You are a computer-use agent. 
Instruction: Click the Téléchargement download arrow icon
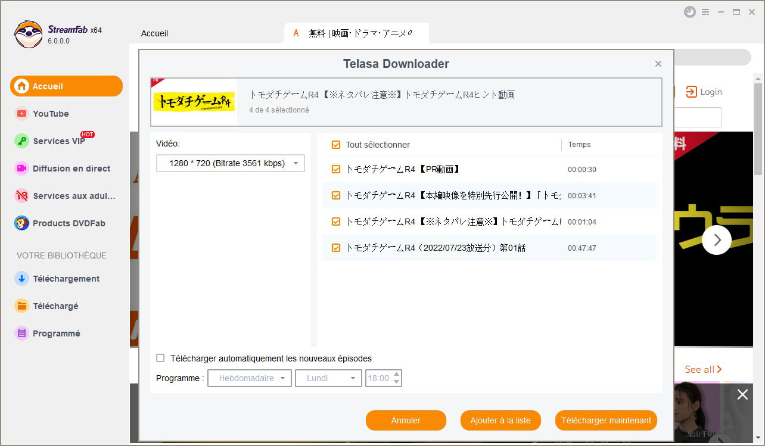coord(22,279)
